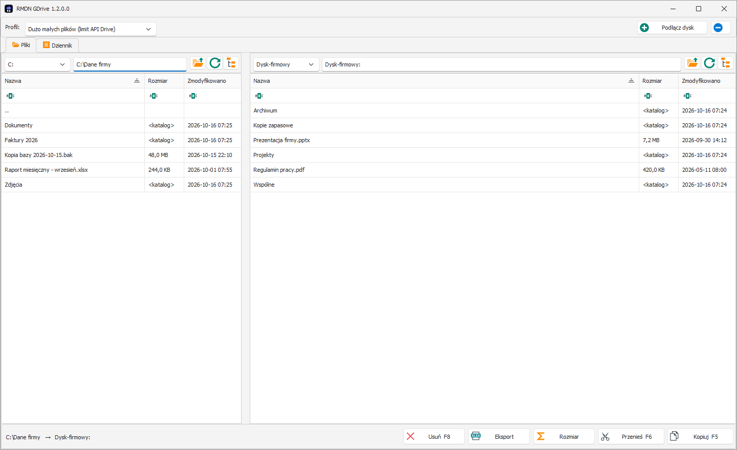Image resolution: width=737 pixels, height=450 pixels.
Task: Refresh the local C:\Dane firmy file list
Action: click(x=215, y=63)
